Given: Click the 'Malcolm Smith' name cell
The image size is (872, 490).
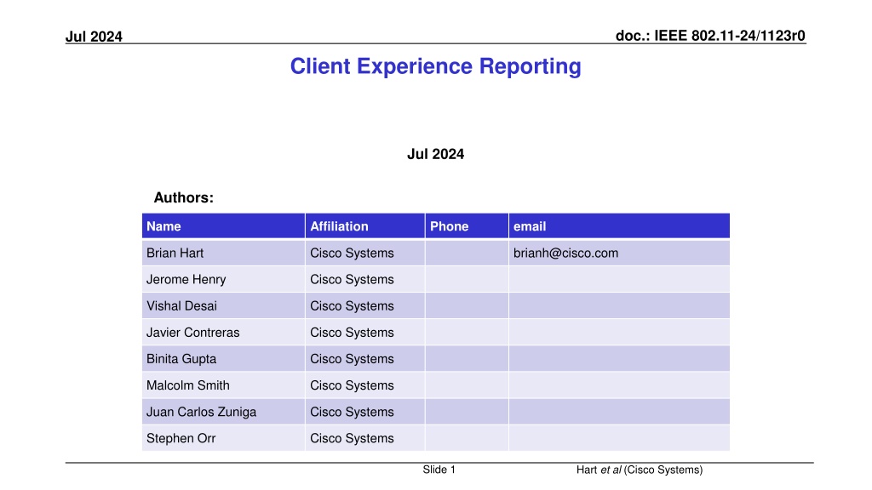Looking at the screenshot, I should click(187, 385).
